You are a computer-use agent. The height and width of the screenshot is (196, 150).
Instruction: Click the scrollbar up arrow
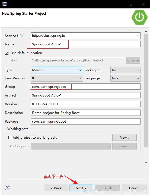(x=146, y=32)
